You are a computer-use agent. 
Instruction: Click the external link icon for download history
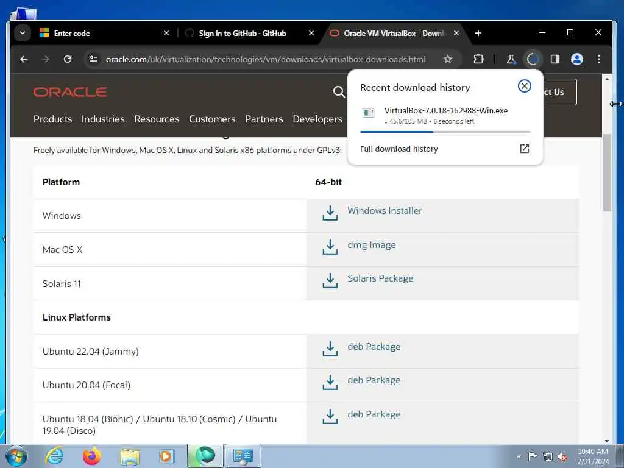click(525, 149)
